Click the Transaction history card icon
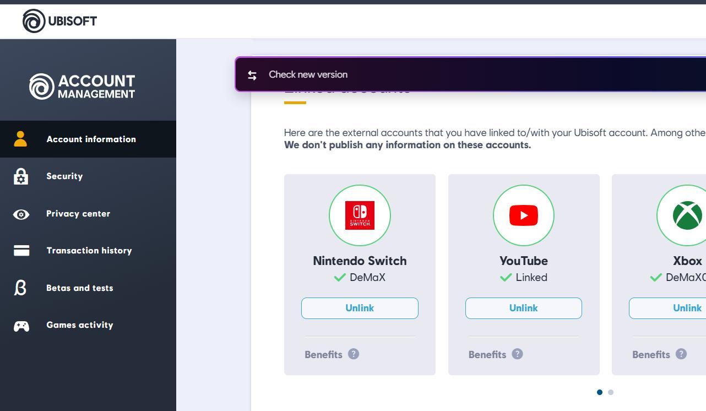 [x=21, y=251]
